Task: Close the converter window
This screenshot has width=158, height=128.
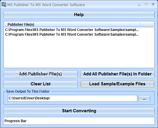Action: click(153, 4)
